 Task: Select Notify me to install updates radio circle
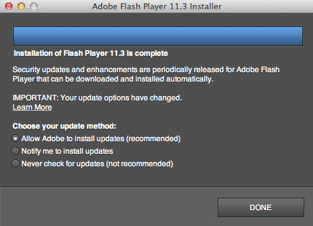coord(15,151)
